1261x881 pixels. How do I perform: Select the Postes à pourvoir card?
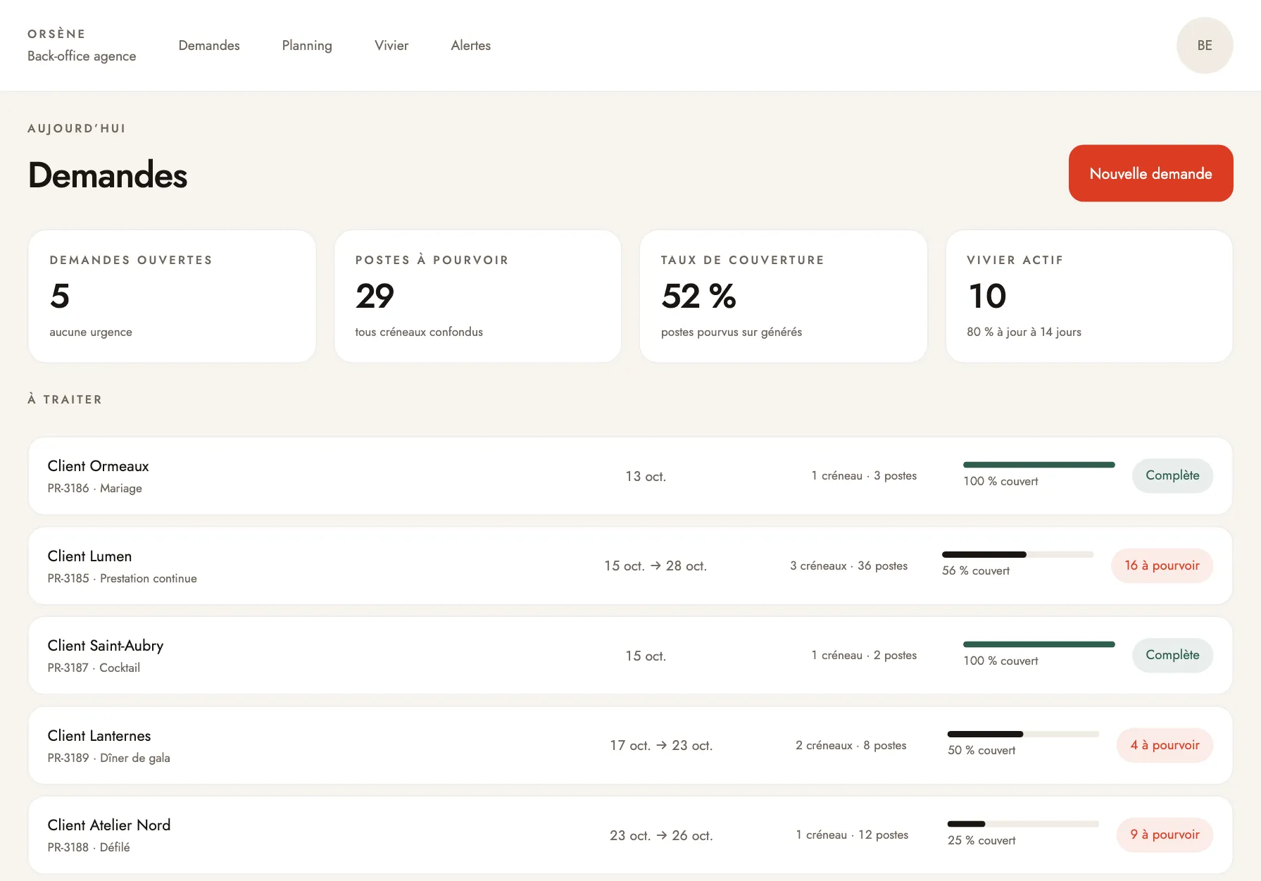pos(477,296)
